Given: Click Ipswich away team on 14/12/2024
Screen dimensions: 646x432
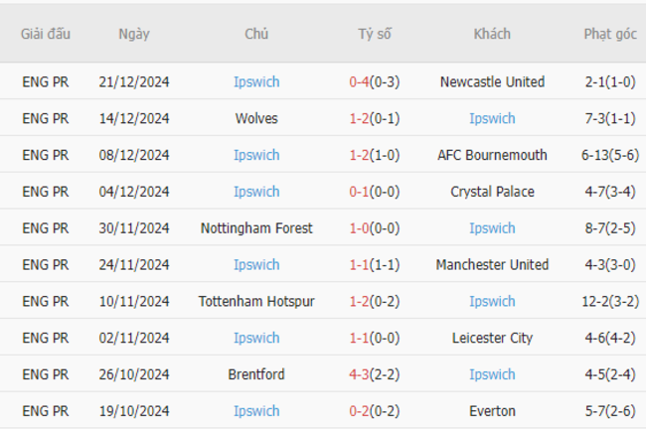Looking at the screenshot, I should click(492, 118).
